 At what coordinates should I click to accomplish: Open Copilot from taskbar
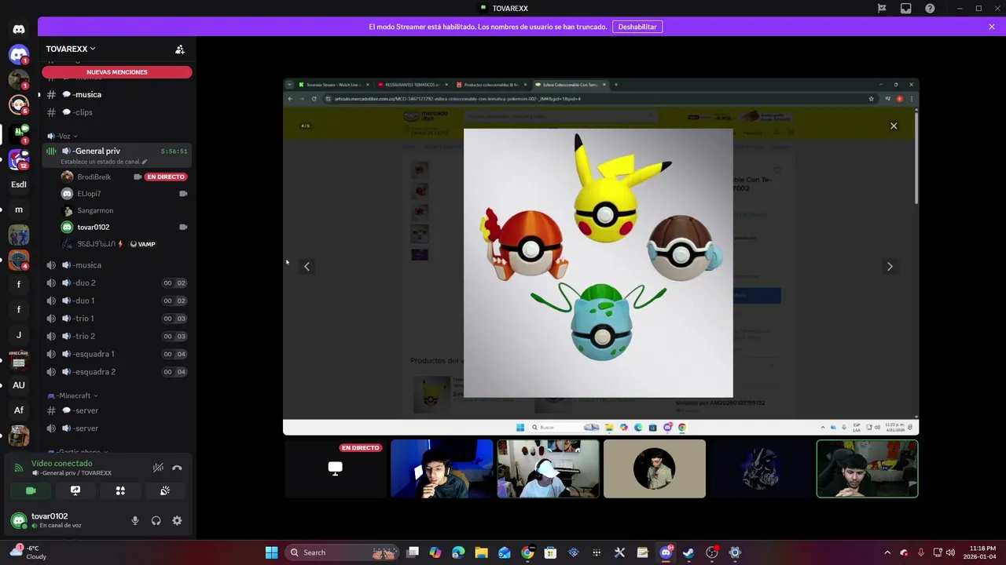click(435, 552)
